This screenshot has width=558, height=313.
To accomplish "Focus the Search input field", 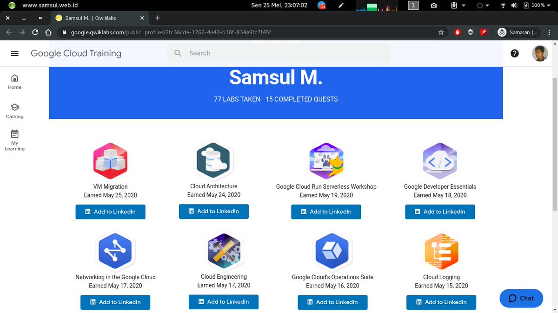I will tap(279, 53).
